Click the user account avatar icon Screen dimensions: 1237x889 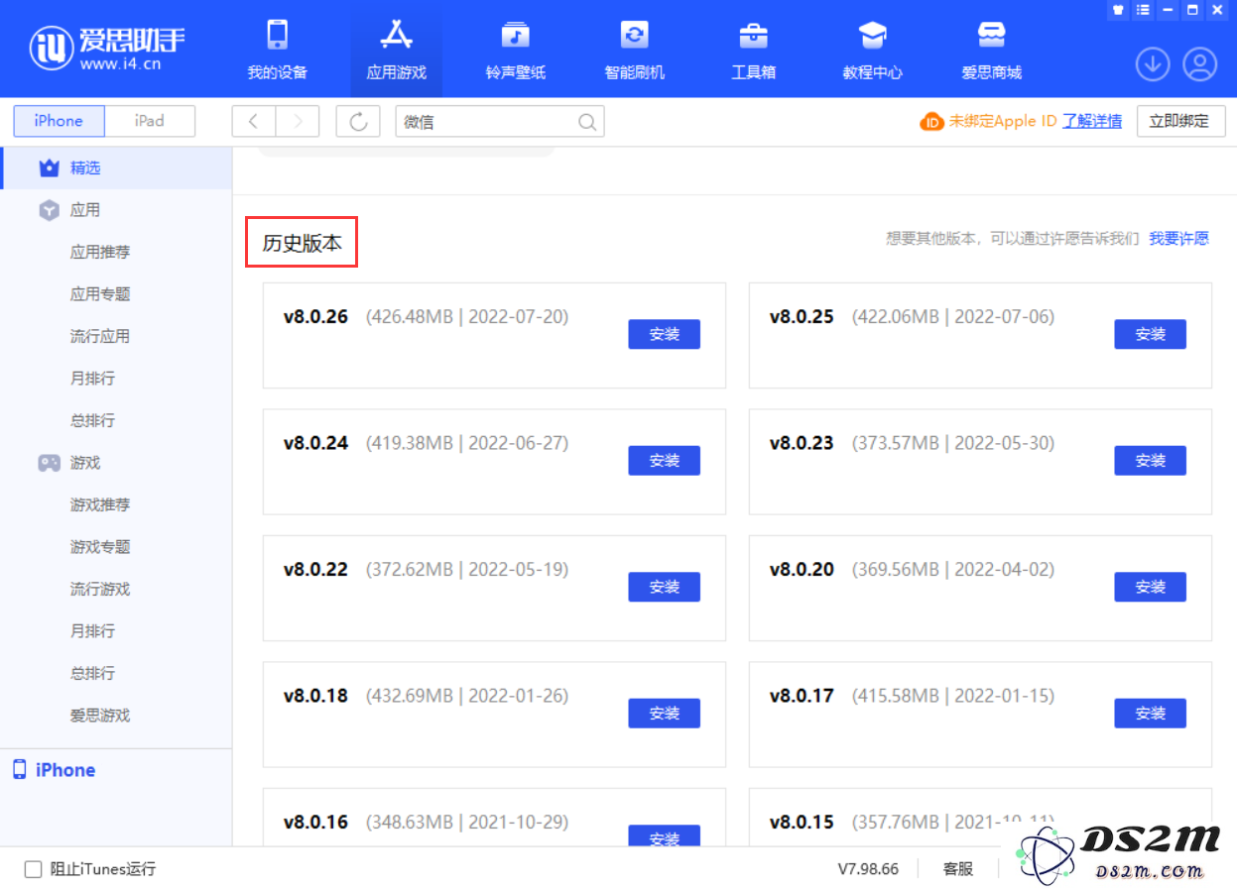[1200, 64]
